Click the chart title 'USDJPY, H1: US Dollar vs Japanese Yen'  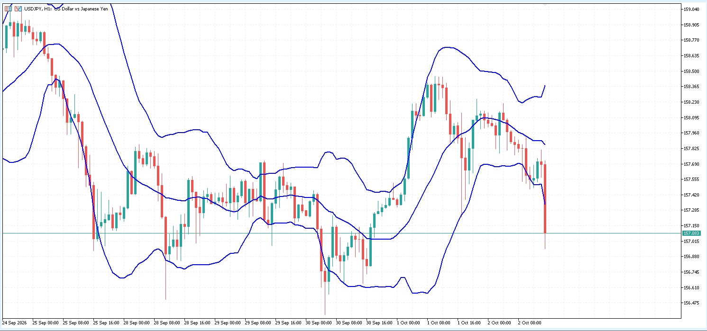(66, 9)
